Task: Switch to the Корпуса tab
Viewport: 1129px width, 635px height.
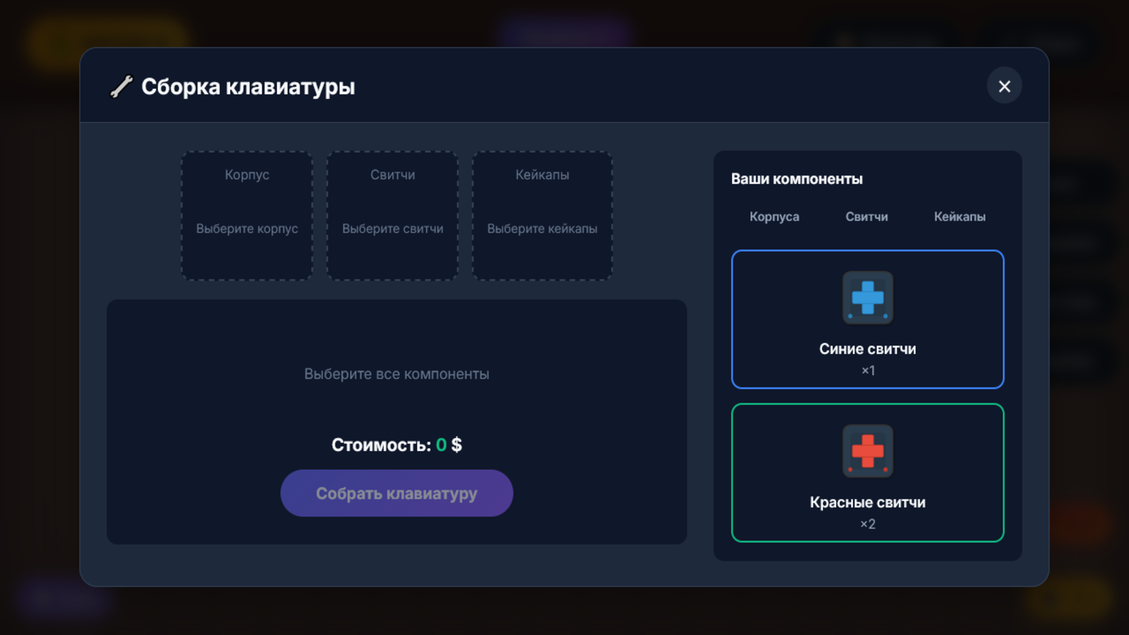Action: point(774,217)
